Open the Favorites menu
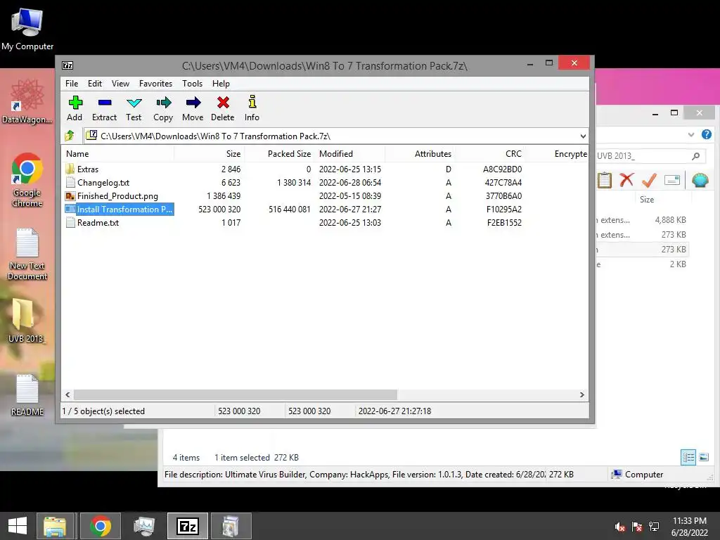 [x=155, y=84]
